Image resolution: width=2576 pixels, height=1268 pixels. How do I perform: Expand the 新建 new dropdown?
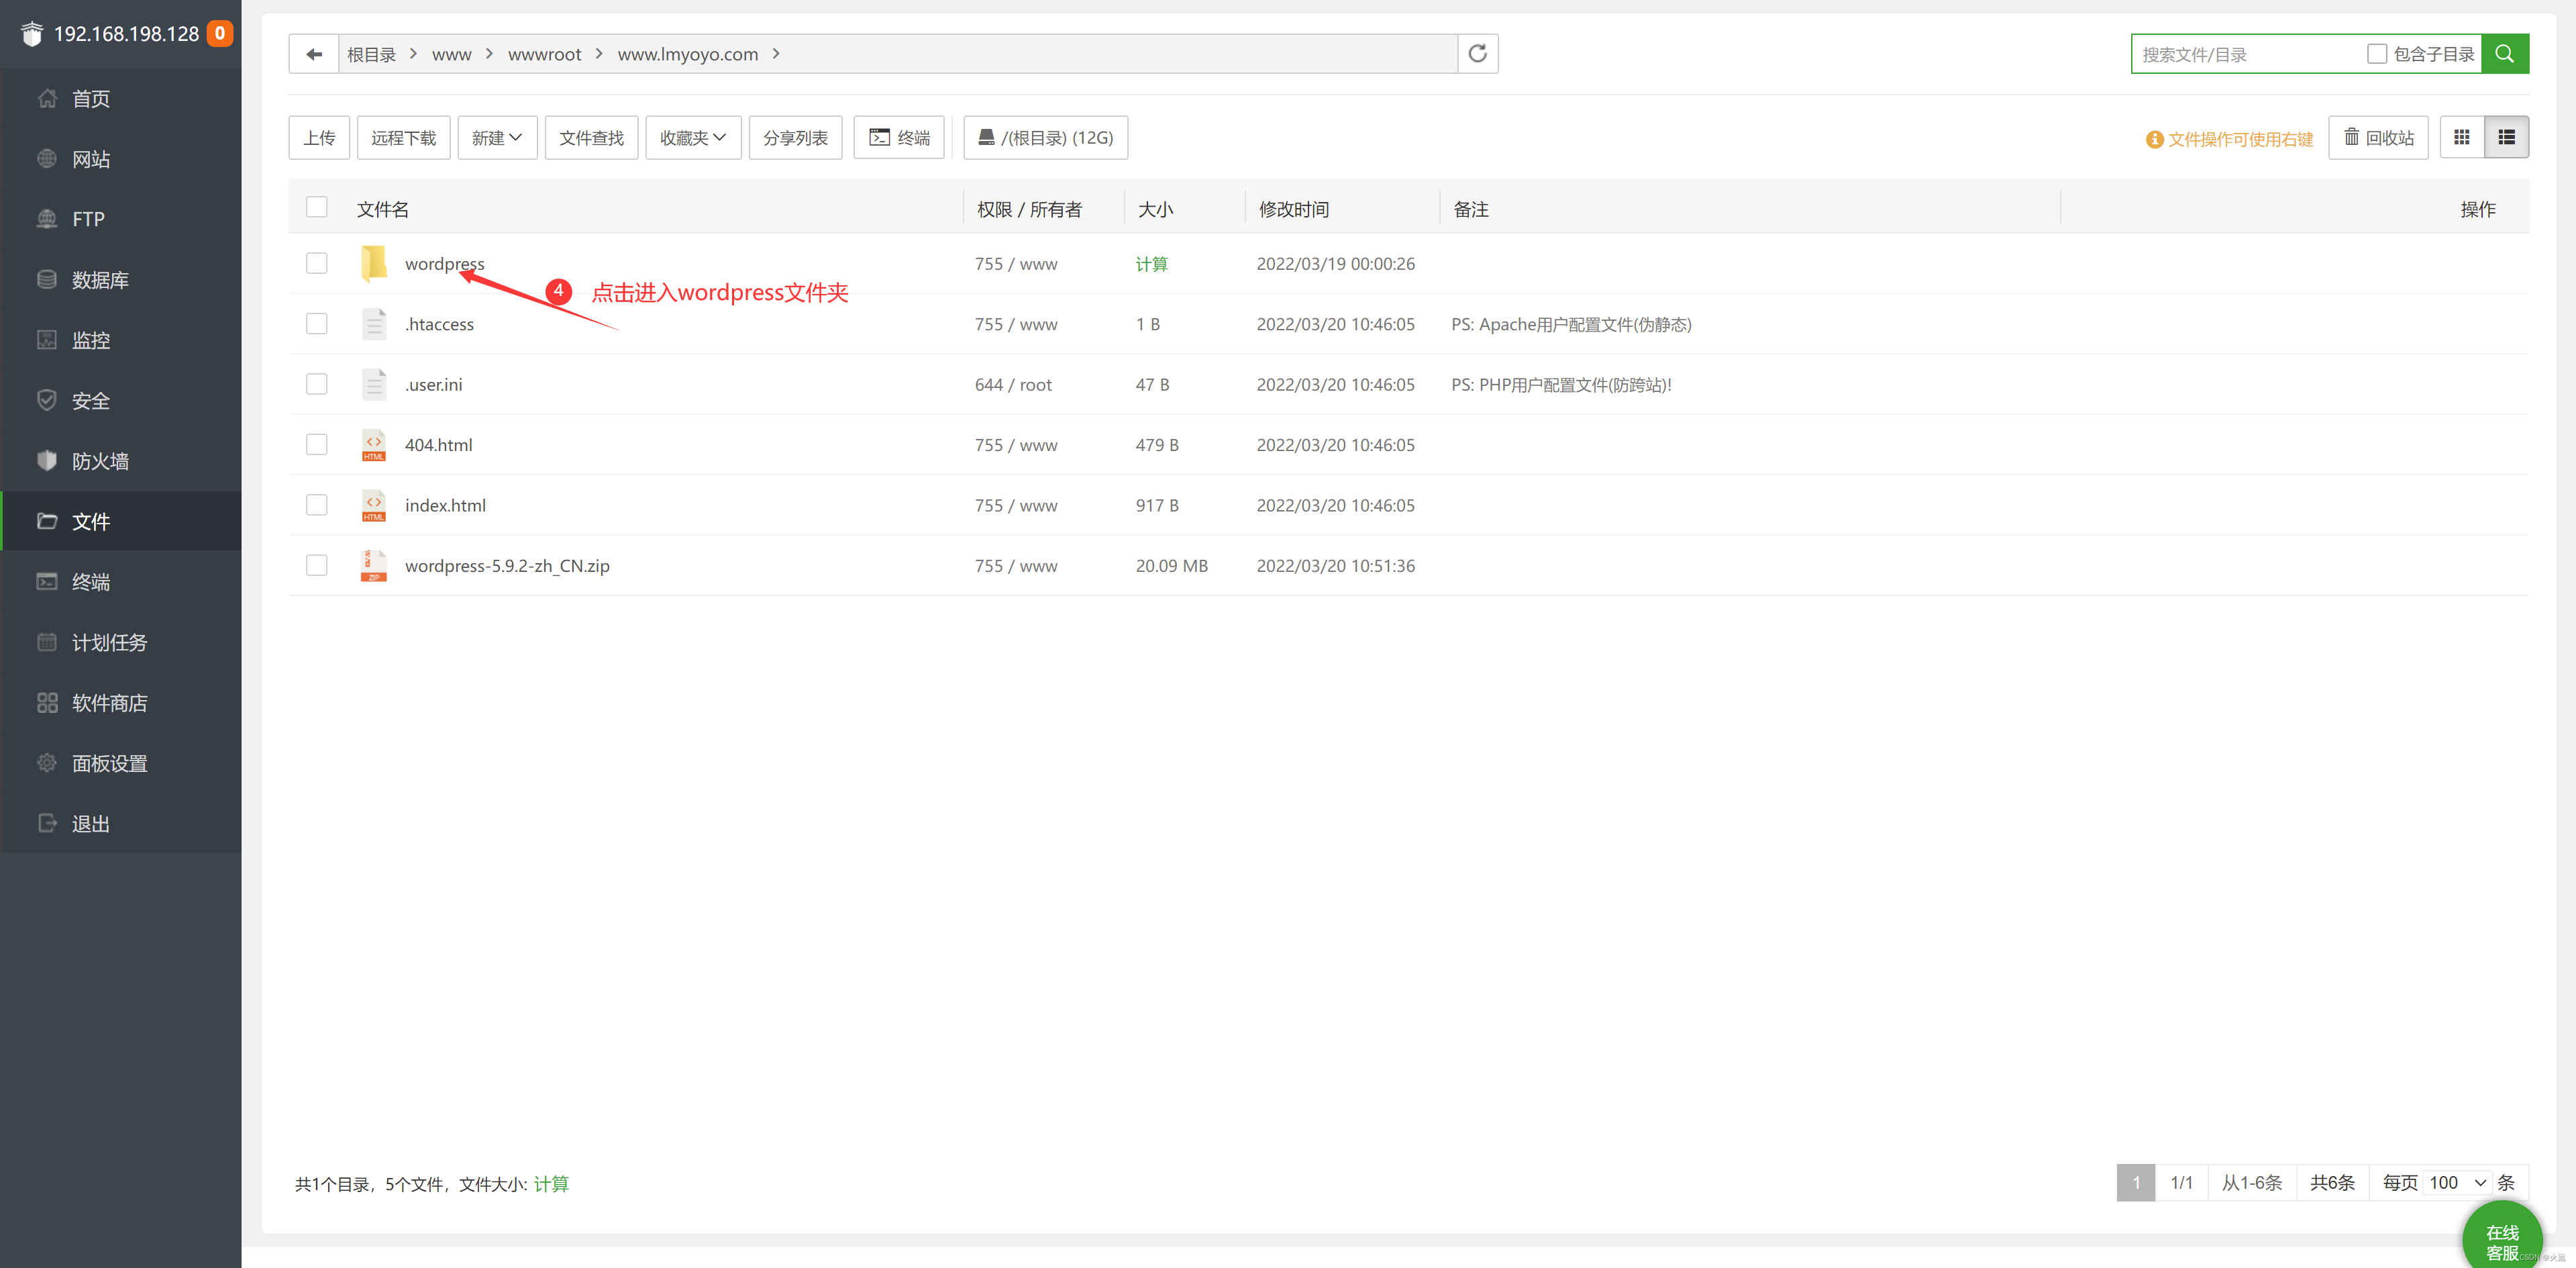[x=497, y=138]
